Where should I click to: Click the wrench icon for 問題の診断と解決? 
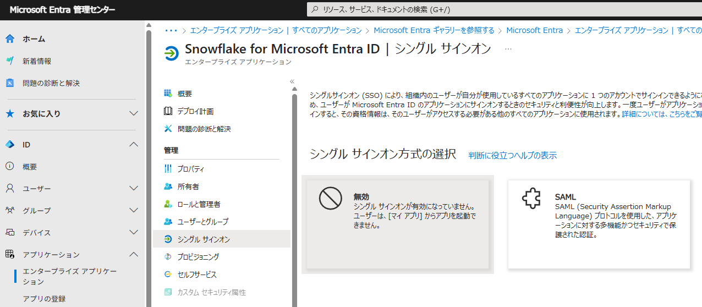(x=168, y=129)
